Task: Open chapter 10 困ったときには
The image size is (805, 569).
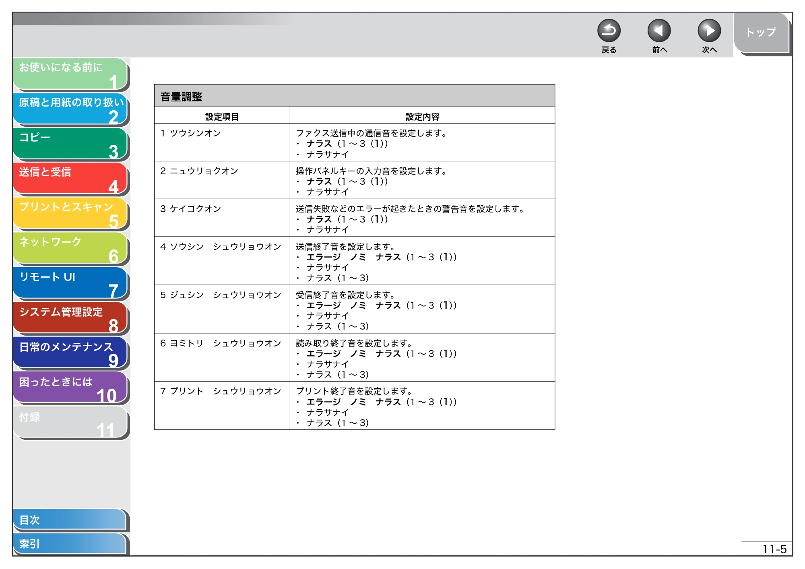Action: (70, 388)
